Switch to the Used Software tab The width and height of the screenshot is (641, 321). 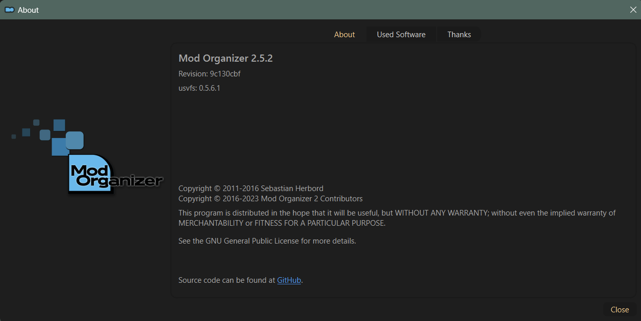[x=401, y=35]
